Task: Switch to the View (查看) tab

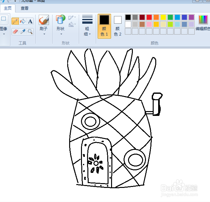Action: (25, 8)
